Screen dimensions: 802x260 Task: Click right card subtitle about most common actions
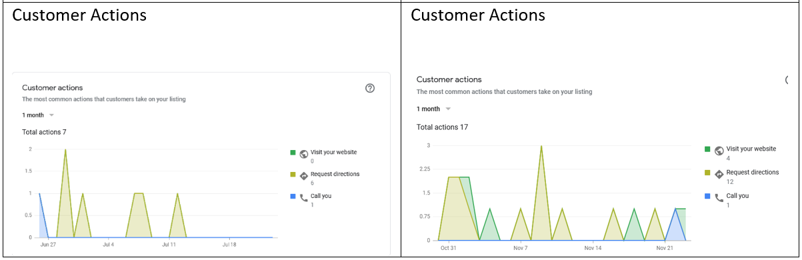click(x=504, y=91)
